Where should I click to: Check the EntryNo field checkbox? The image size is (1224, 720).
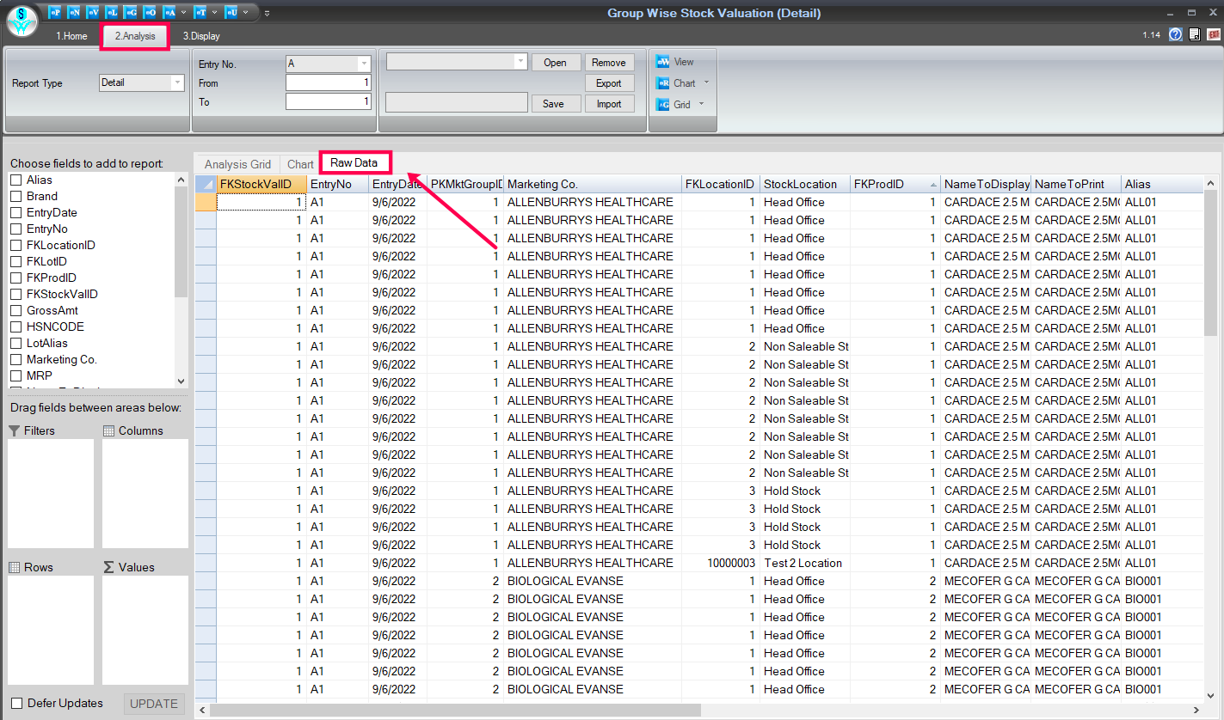coord(15,229)
